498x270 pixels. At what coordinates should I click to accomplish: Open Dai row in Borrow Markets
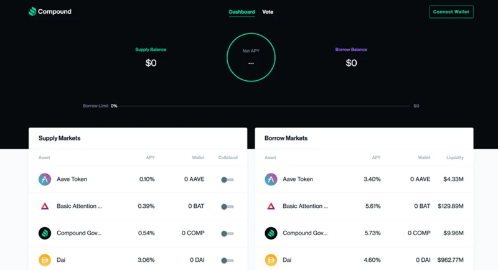point(364,260)
